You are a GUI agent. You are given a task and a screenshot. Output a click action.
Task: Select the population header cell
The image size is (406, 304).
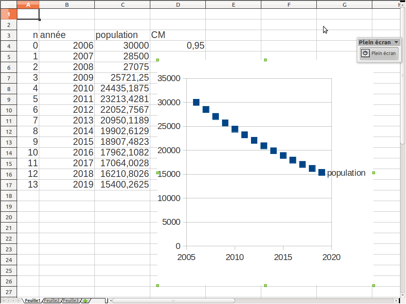tap(123, 35)
